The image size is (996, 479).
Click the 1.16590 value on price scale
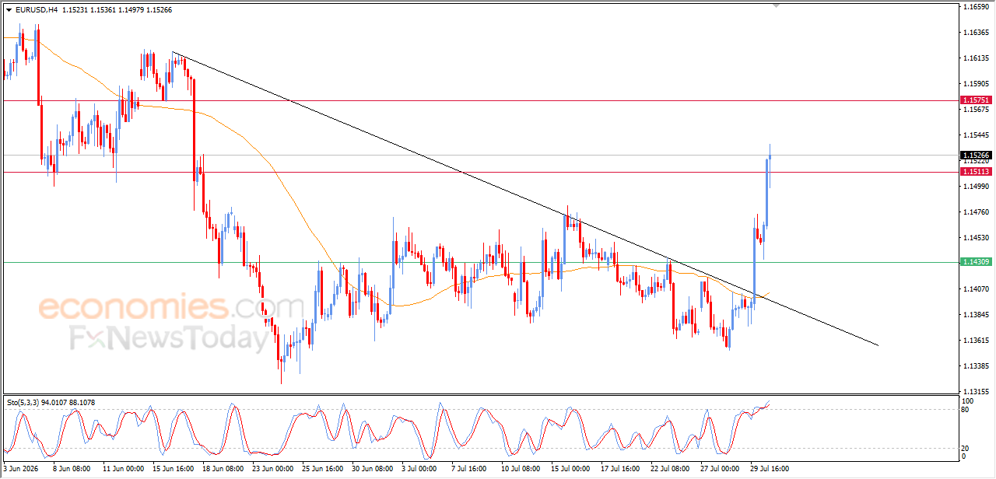975,7
